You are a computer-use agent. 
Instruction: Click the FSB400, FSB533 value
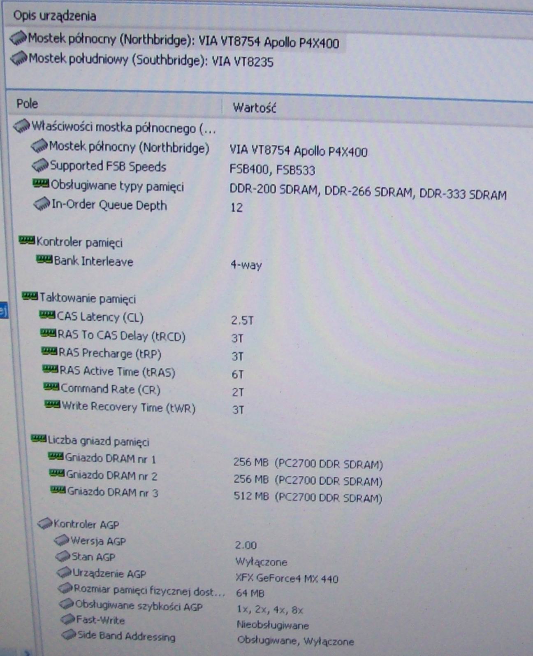tap(272, 170)
